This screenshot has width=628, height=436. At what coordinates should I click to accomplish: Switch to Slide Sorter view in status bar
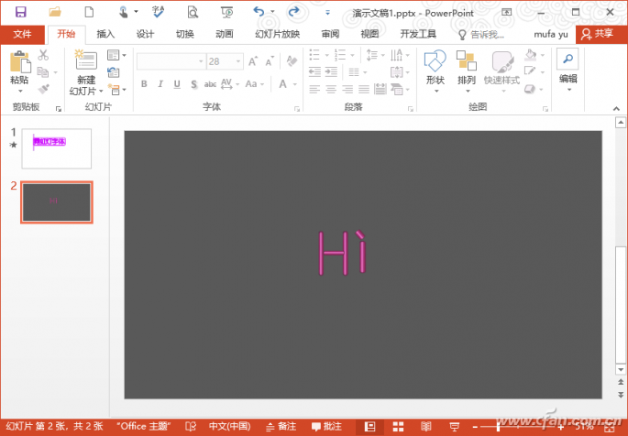(398, 427)
